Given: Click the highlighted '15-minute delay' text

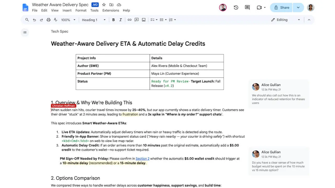Looking at the screenshot, I should click(x=133, y=163).
